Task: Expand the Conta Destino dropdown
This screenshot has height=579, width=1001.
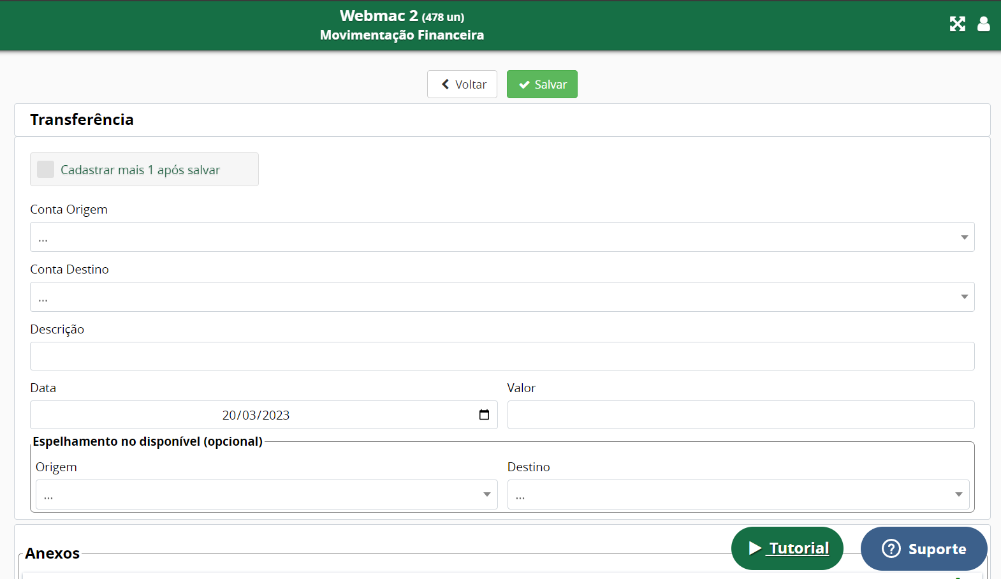Action: click(x=502, y=297)
